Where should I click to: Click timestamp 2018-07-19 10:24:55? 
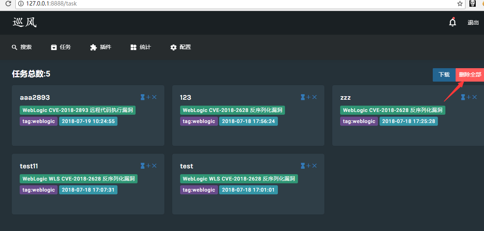click(x=88, y=121)
